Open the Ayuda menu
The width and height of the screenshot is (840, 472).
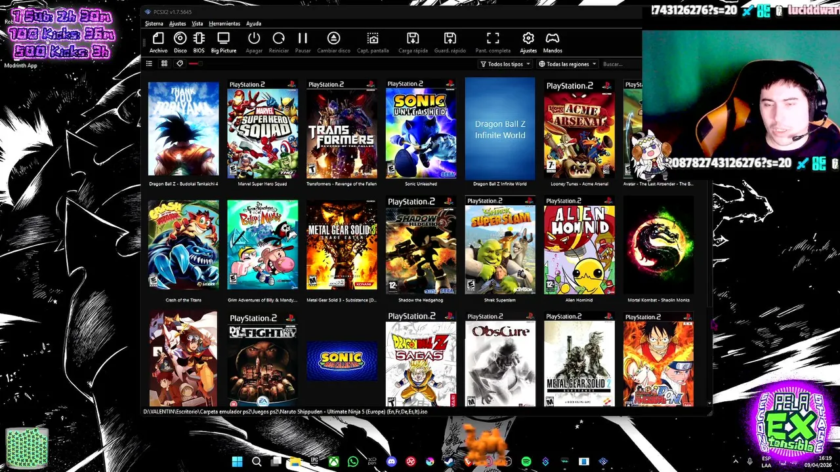click(x=253, y=24)
